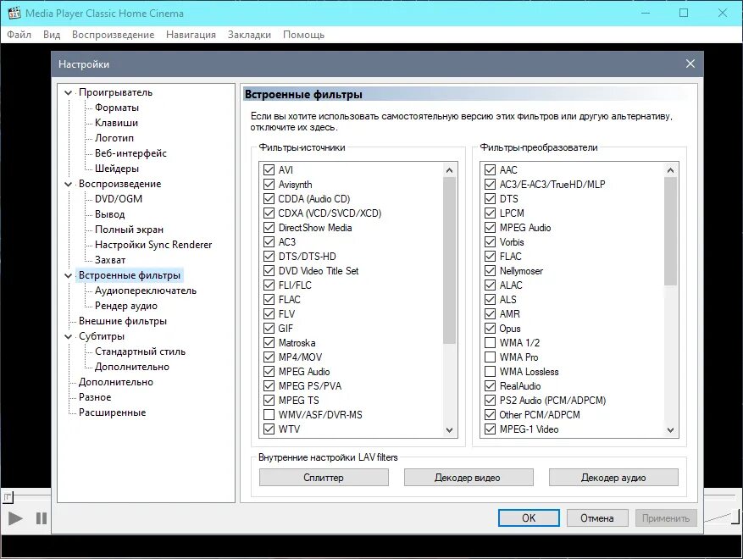Collapse the Субтитры tree node
Viewport: 743px width, 559px height.
click(69, 337)
